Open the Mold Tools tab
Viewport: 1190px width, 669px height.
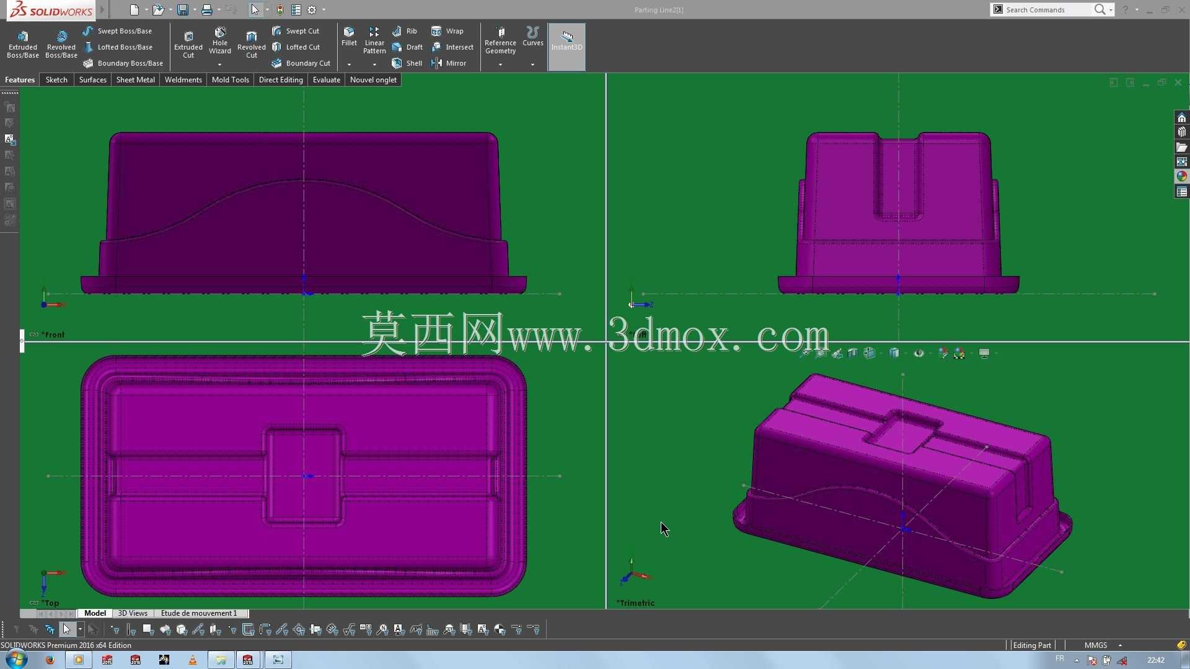231,80
